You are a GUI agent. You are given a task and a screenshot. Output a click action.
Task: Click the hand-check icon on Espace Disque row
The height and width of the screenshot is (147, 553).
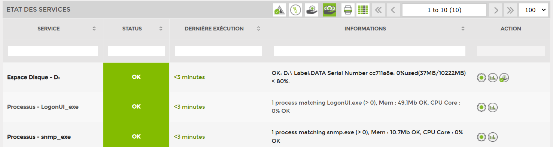pos(504,78)
